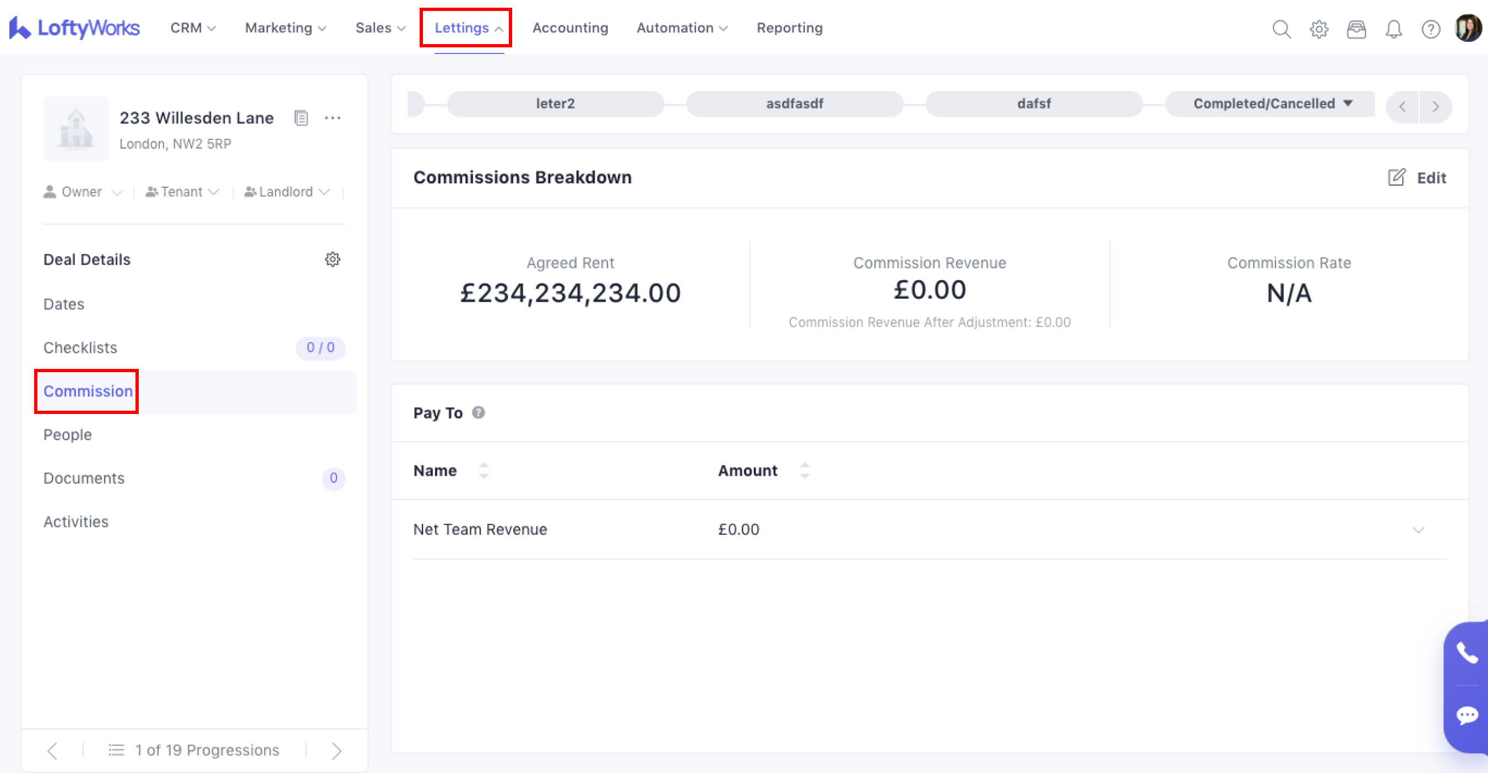Open the Checklists section
1488x773 pixels.
[80, 347]
